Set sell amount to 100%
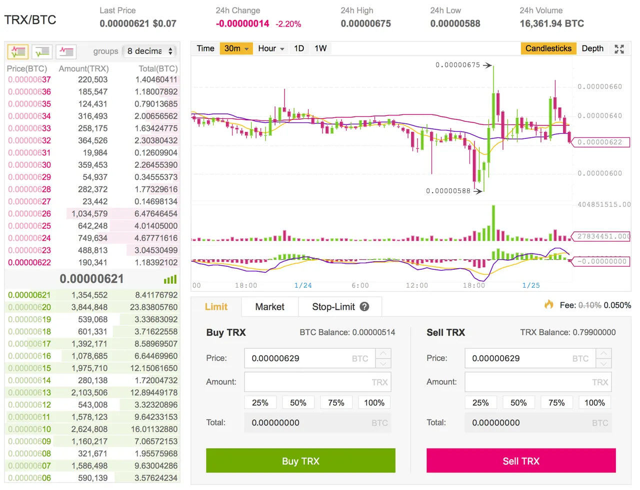Image resolution: width=640 pixels, height=490 pixels. [x=594, y=403]
